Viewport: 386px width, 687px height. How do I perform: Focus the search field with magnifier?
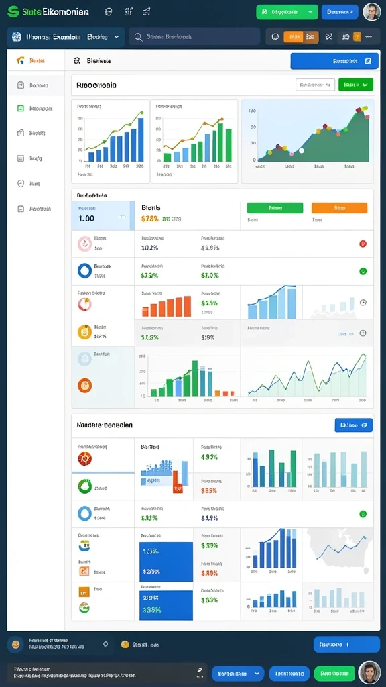(195, 38)
